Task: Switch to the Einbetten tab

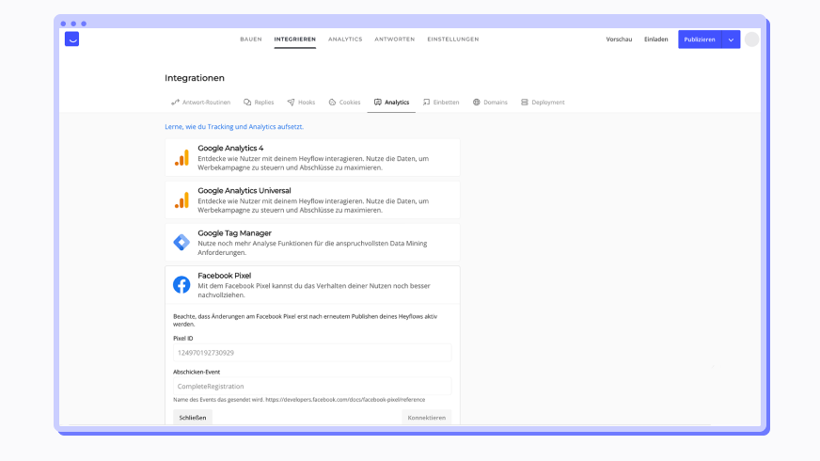Action: click(441, 102)
